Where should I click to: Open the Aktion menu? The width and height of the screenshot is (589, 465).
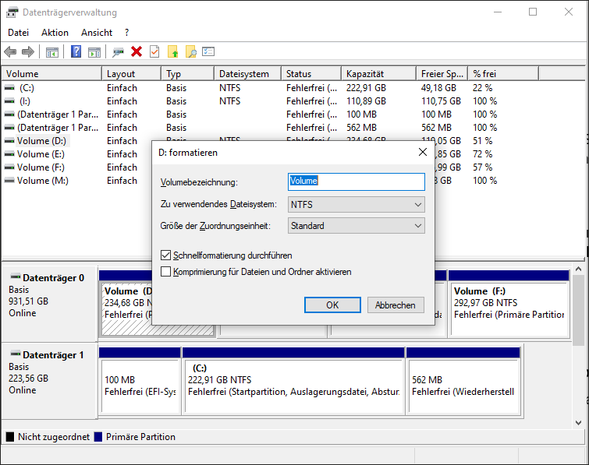tap(55, 33)
